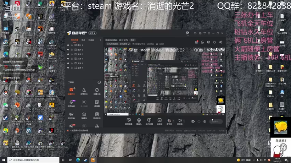Add a 摄像头 camera source
The image size is (291, 163).
(x=139, y=122)
